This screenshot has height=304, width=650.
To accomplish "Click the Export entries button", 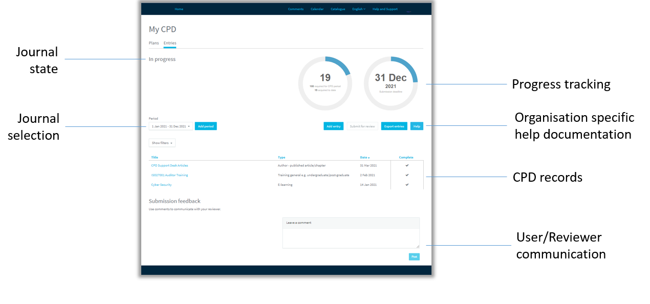I will [x=394, y=126].
